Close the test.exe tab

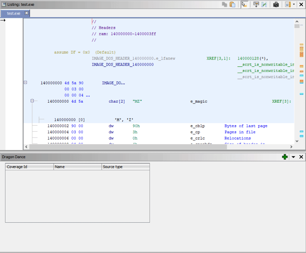click(x=26, y=13)
